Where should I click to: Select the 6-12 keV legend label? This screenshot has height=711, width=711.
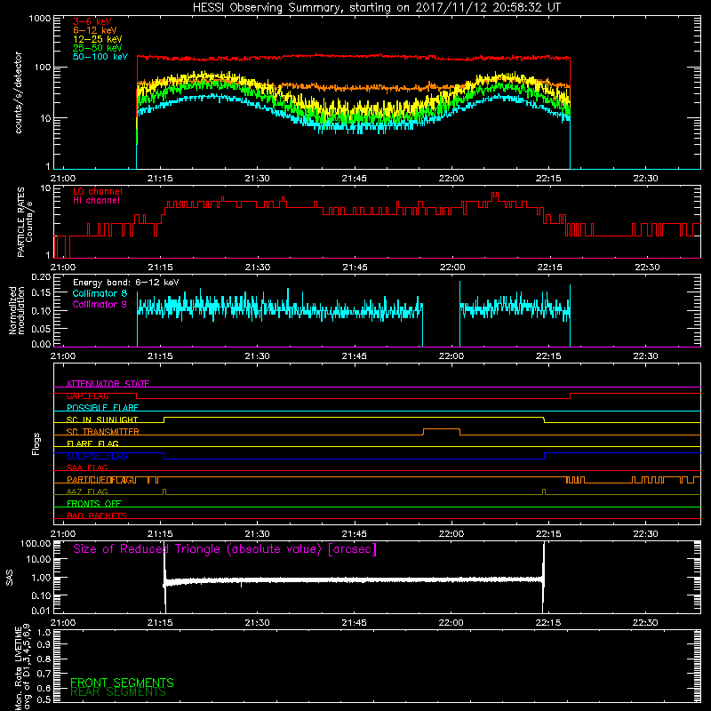95,30
